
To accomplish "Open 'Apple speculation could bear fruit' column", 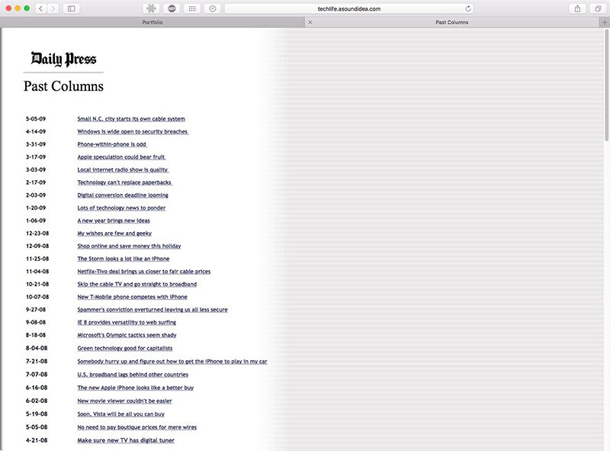I will click(121, 157).
